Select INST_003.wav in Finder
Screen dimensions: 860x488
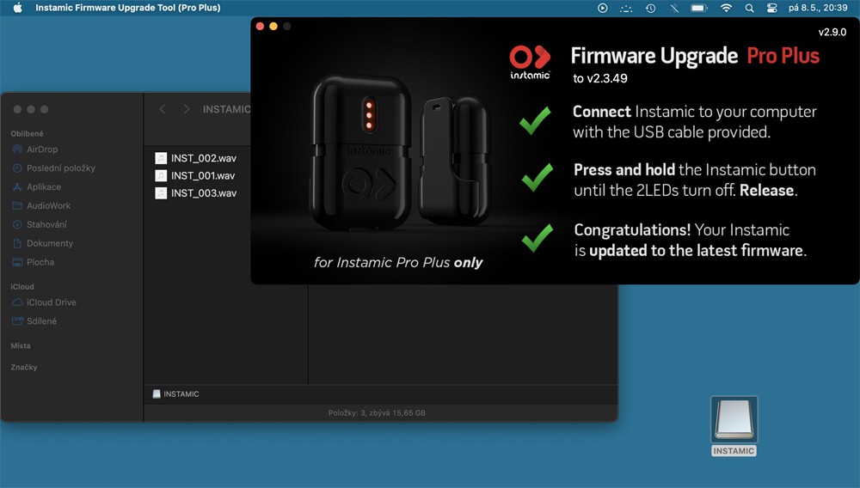click(x=204, y=193)
